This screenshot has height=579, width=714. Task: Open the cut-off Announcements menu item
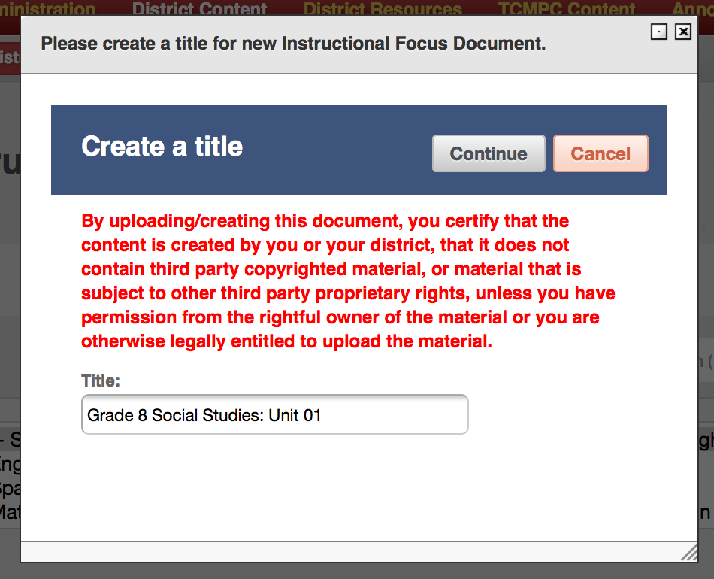point(693,9)
